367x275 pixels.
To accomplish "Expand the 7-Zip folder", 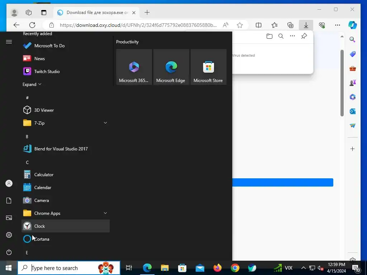I will (66, 123).
